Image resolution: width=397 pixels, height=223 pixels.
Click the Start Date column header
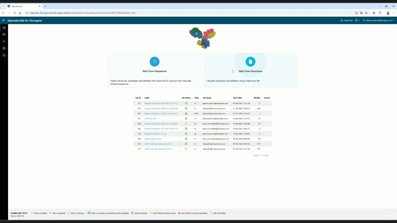(x=237, y=98)
